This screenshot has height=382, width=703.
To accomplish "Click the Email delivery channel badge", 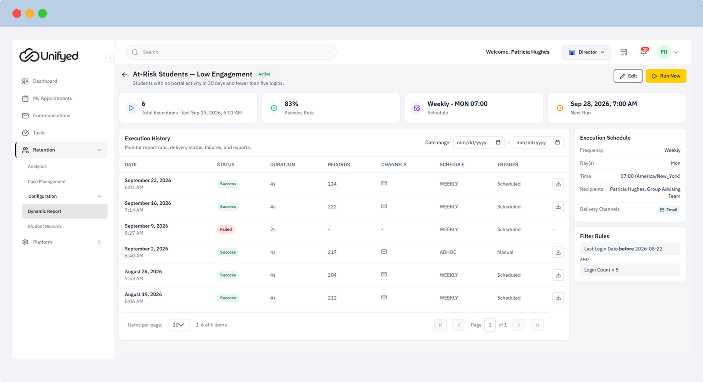I will click(669, 210).
